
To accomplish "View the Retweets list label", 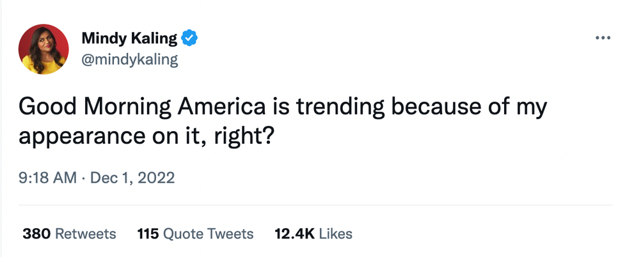I will [x=86, y=234].
